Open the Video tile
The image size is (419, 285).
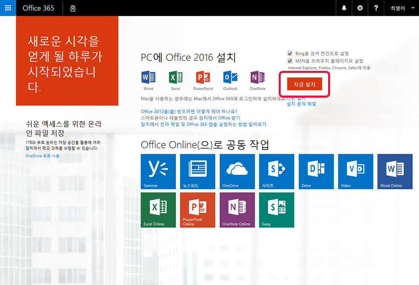tap(355, 171)
